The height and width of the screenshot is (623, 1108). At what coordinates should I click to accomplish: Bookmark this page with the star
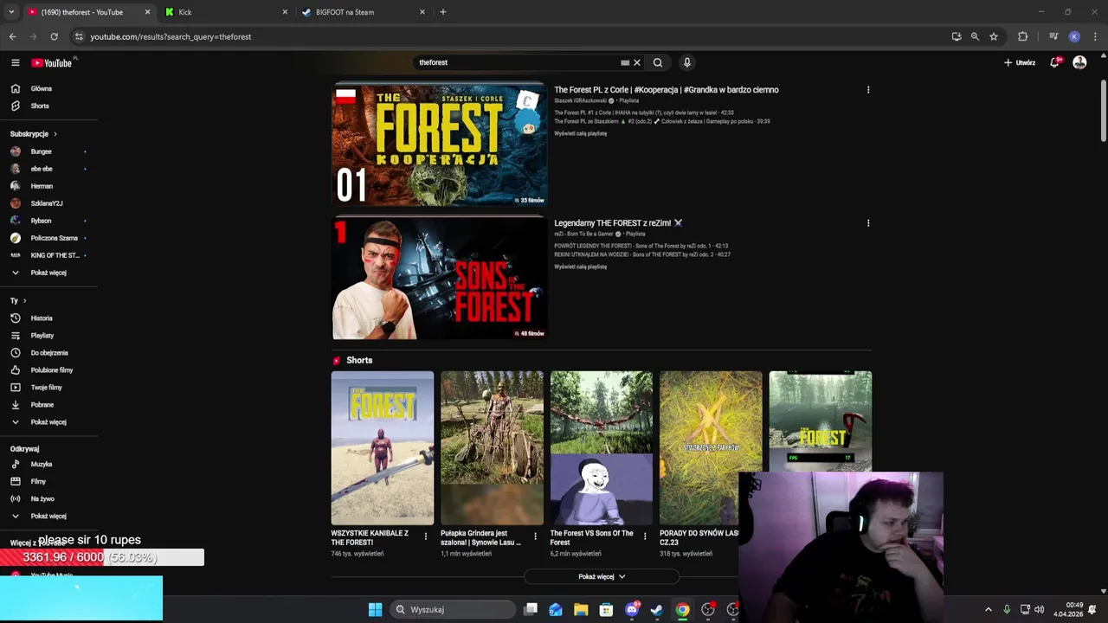pyautogui.click(x=994, y=36)
